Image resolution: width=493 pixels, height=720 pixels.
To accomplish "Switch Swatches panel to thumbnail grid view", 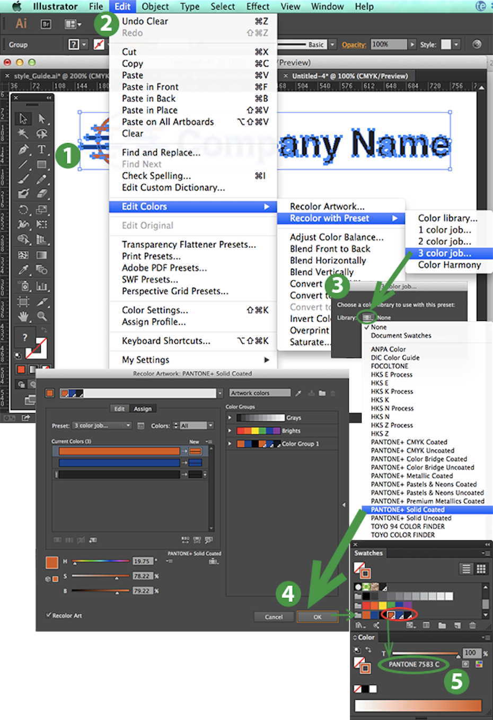I will (481, 569).
